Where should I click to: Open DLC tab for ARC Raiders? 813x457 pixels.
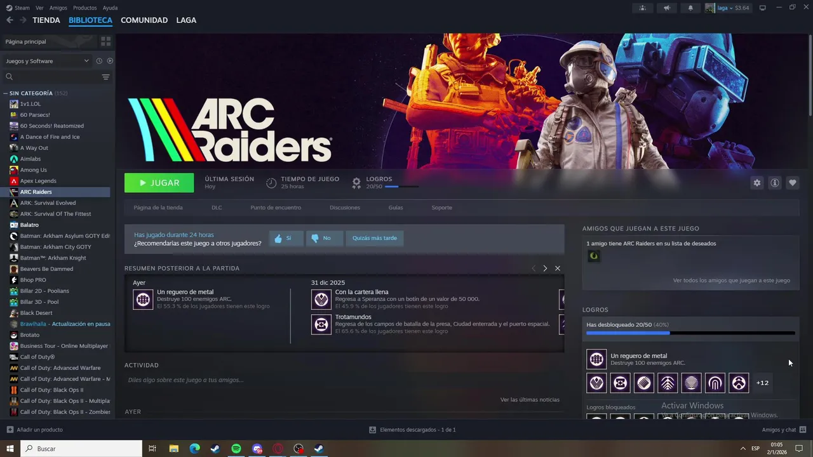coord(217,208)
